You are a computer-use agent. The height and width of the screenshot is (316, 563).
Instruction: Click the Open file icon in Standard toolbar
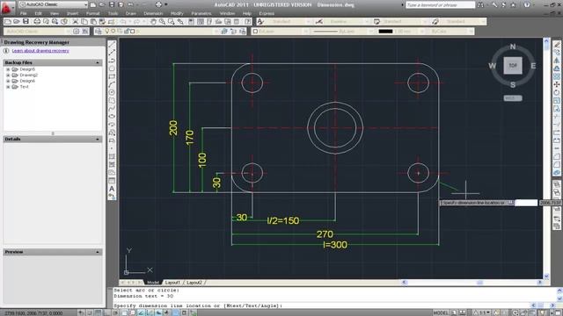tap(17, 21)
